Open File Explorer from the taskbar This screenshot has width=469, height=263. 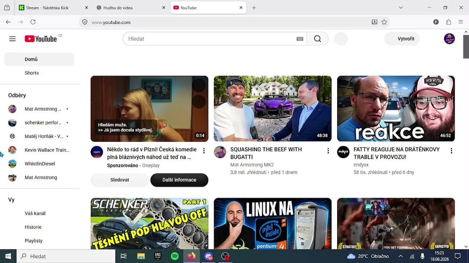pos(141,256)
